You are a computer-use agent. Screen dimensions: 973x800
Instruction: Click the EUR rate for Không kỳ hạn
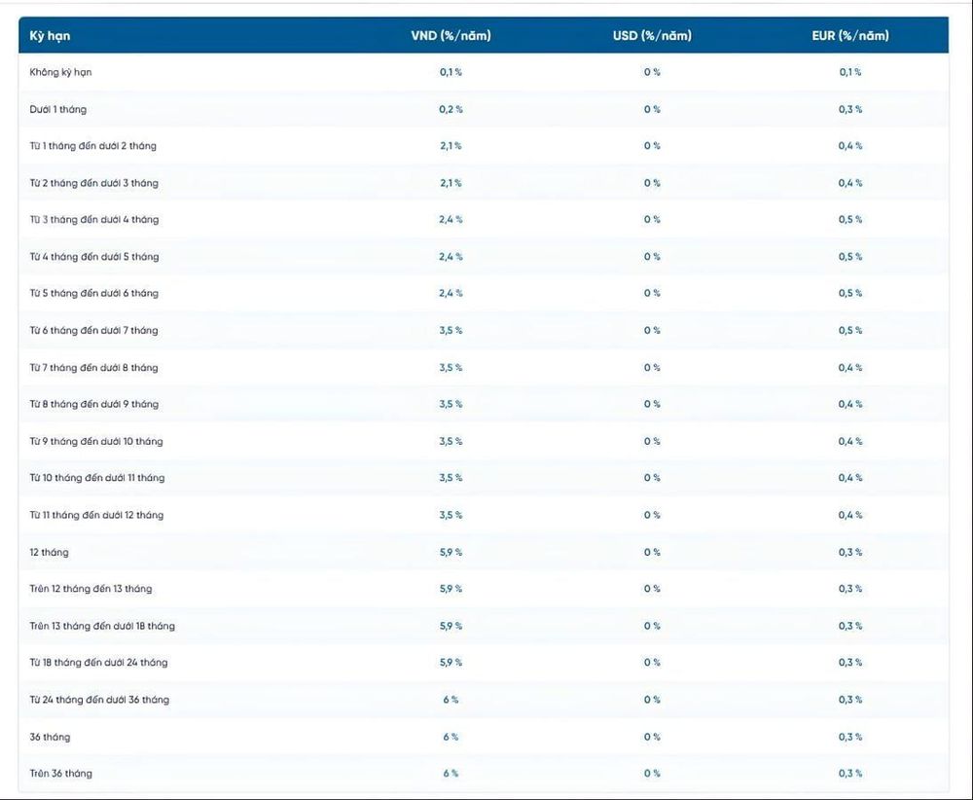coord(850,72)
